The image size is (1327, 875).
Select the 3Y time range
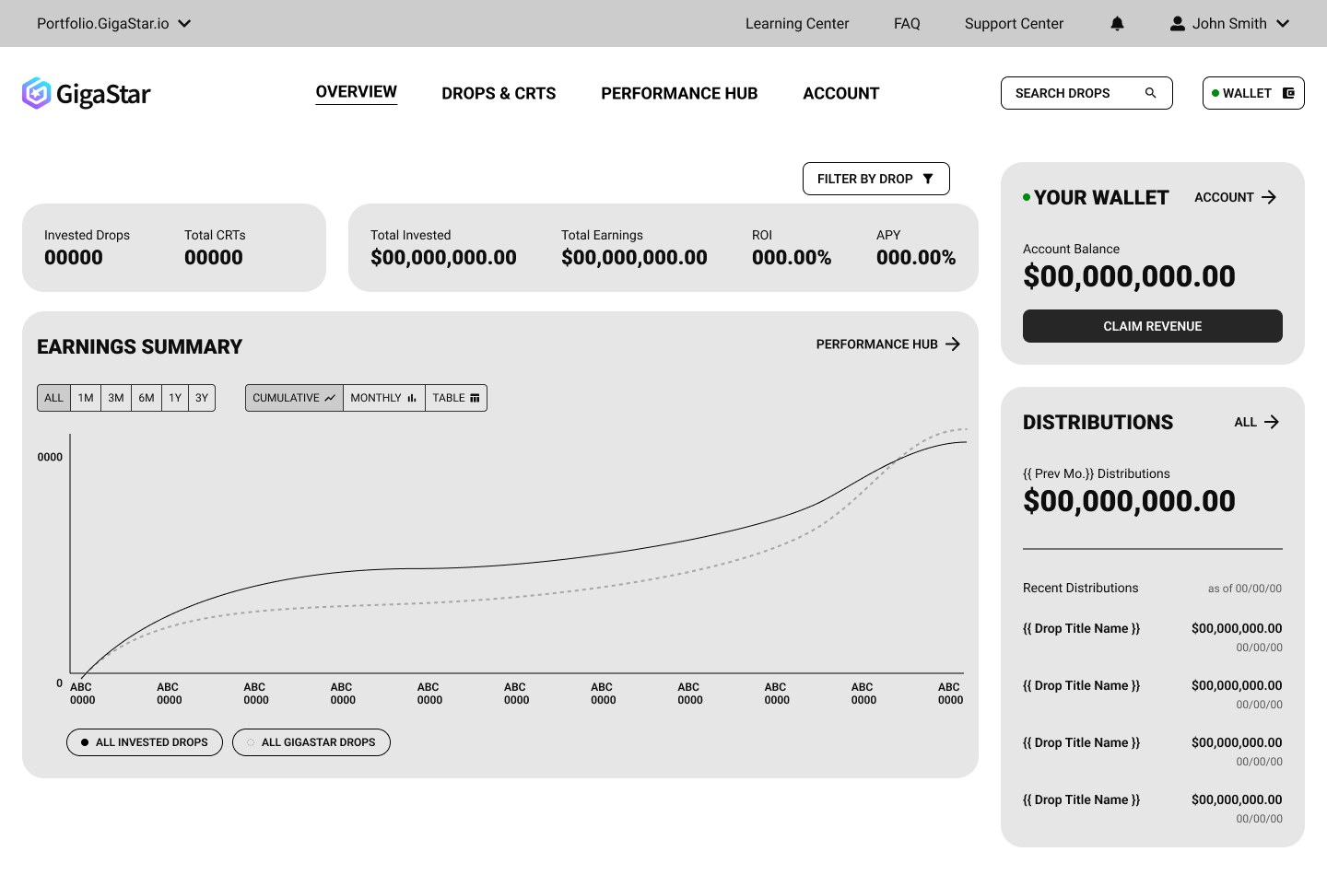point(202,398)
